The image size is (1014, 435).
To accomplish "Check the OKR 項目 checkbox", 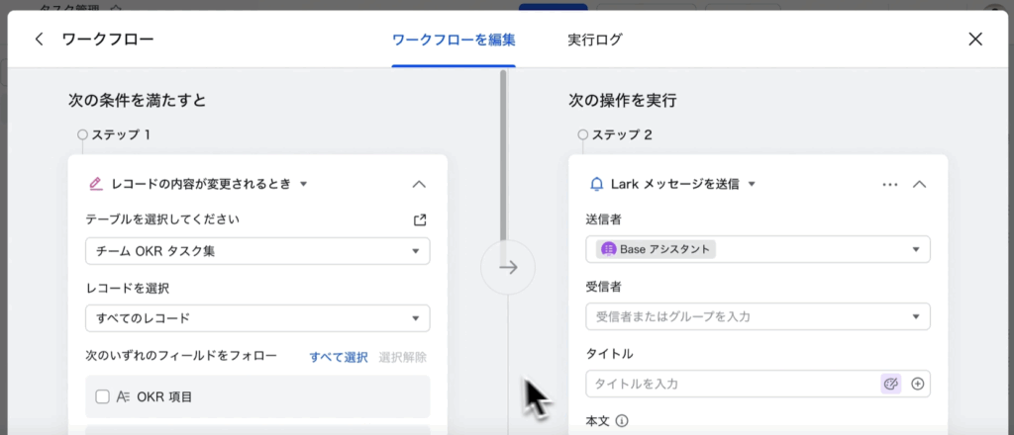I will click(102, 396).
